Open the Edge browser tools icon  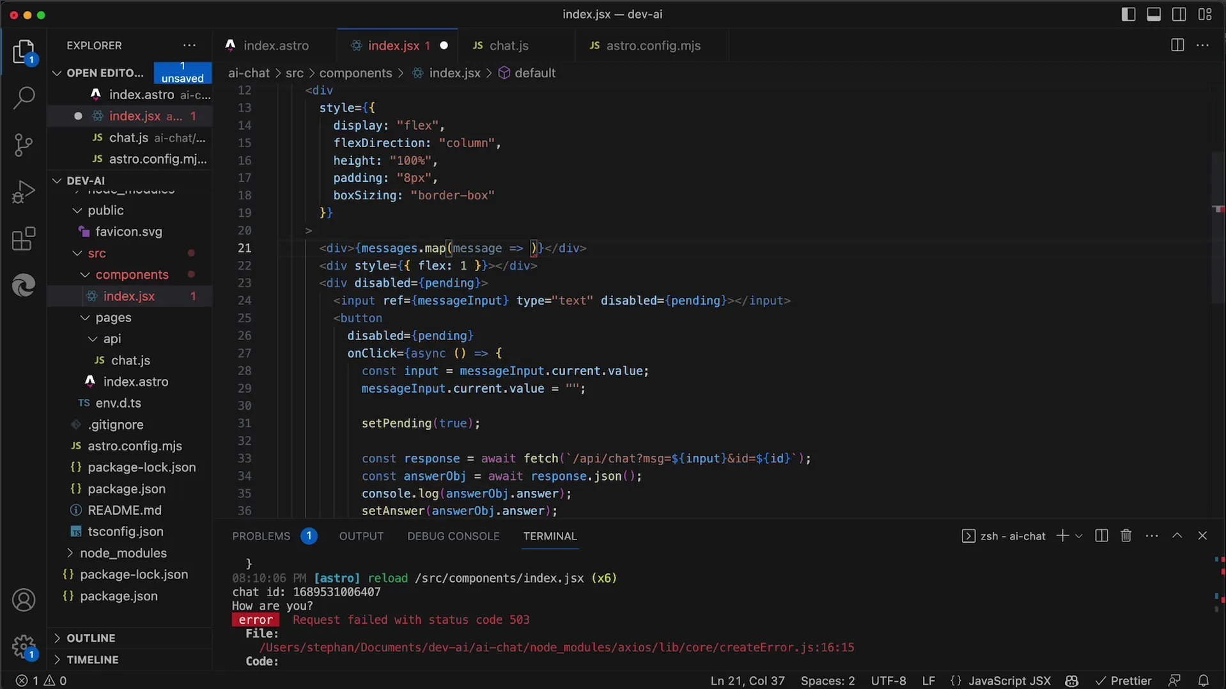24,285
